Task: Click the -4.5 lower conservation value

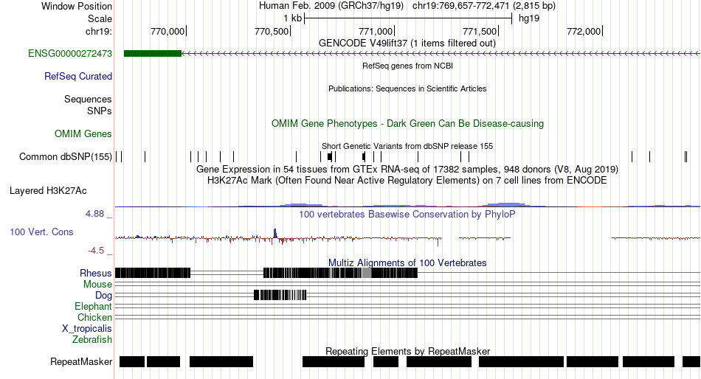Action: (96, 251)
